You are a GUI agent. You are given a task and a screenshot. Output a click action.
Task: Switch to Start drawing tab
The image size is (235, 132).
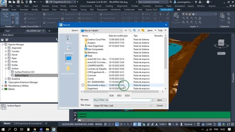[7, 31]
